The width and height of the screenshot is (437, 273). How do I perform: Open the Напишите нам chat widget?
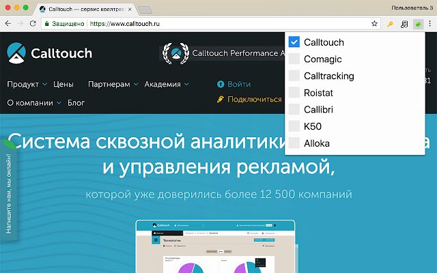point(9,191)
